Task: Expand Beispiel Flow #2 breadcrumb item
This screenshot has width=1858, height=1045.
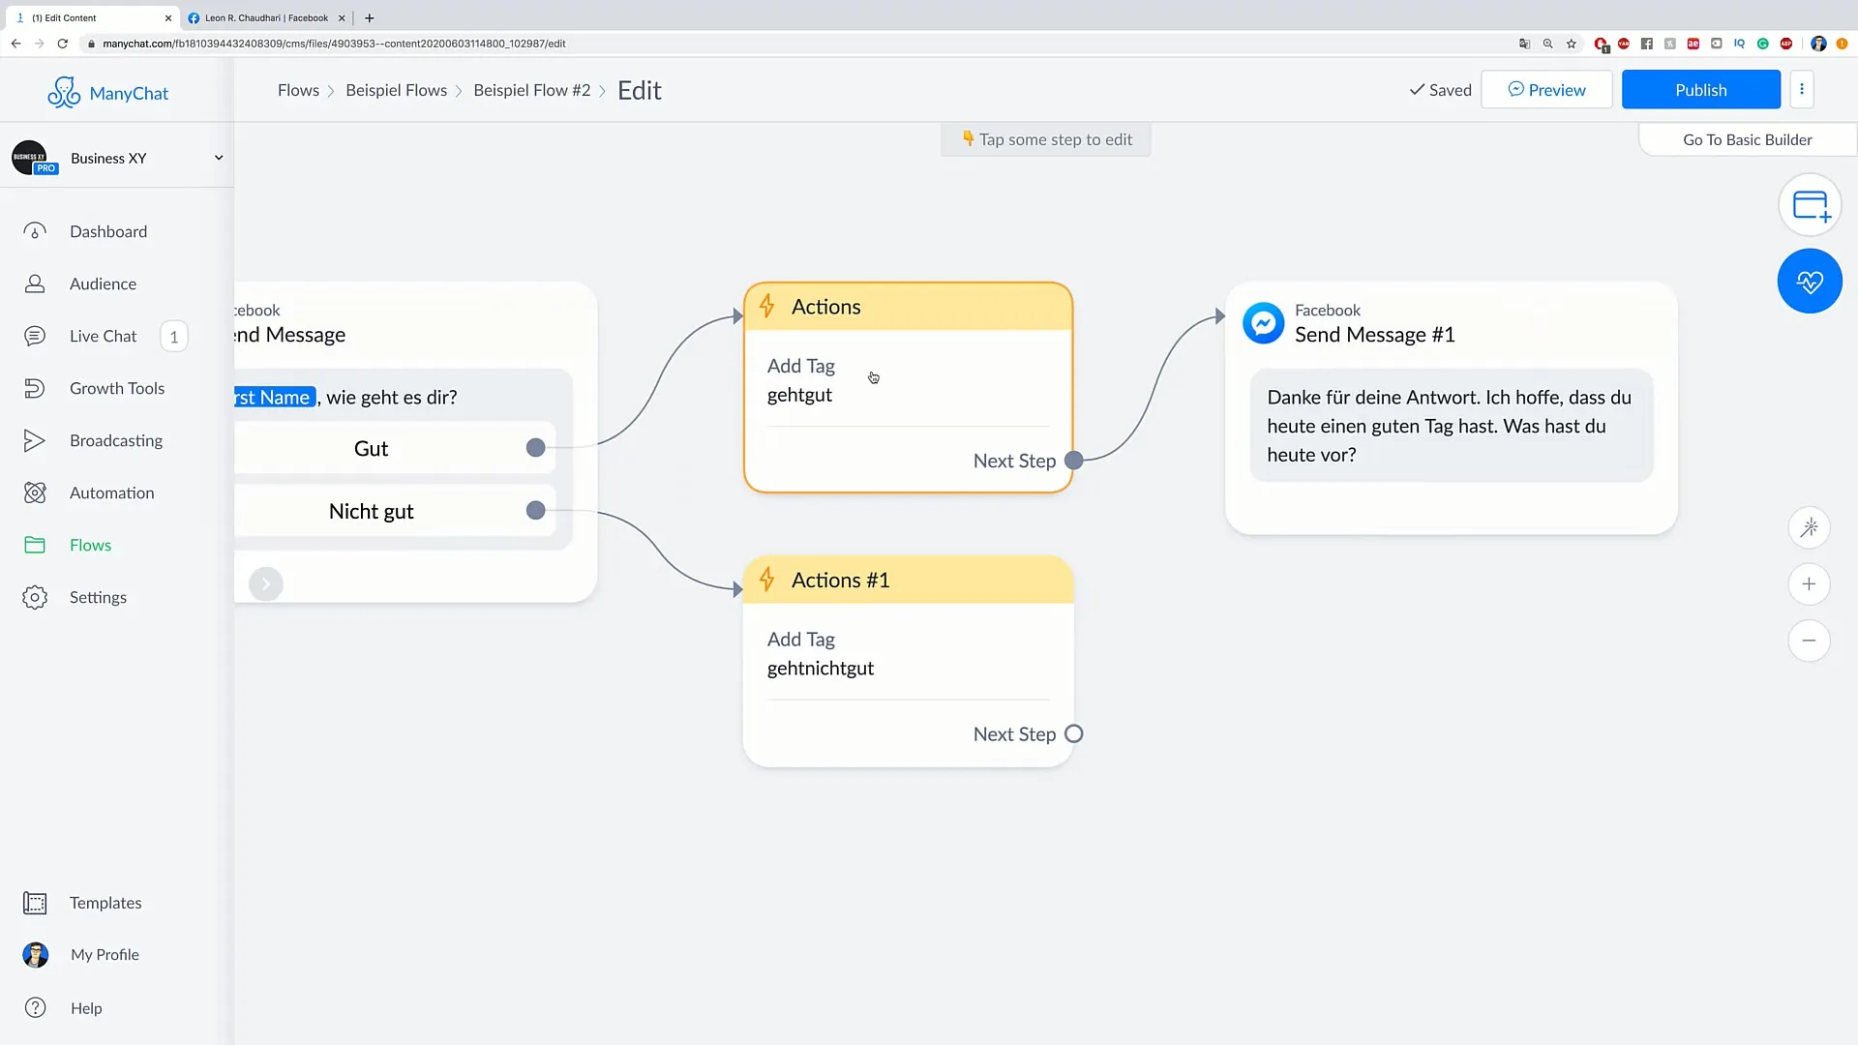Action: [x=532, y=89]
